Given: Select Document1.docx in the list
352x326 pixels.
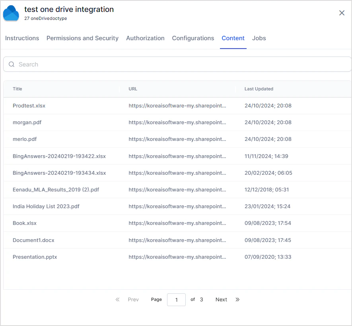Looking at the screenshot, I should (33, 240).
